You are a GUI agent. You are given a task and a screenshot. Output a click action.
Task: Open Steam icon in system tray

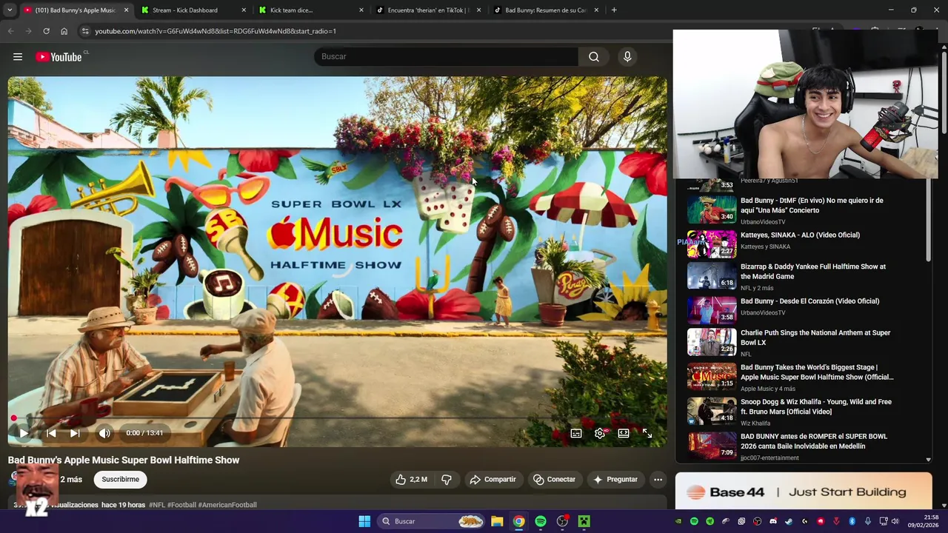pos(789,521)
